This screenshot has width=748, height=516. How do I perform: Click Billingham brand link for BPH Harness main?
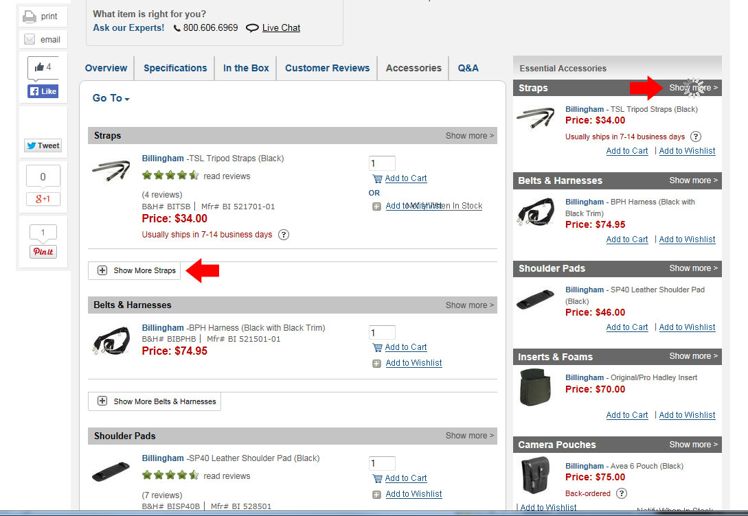point(163,328)
